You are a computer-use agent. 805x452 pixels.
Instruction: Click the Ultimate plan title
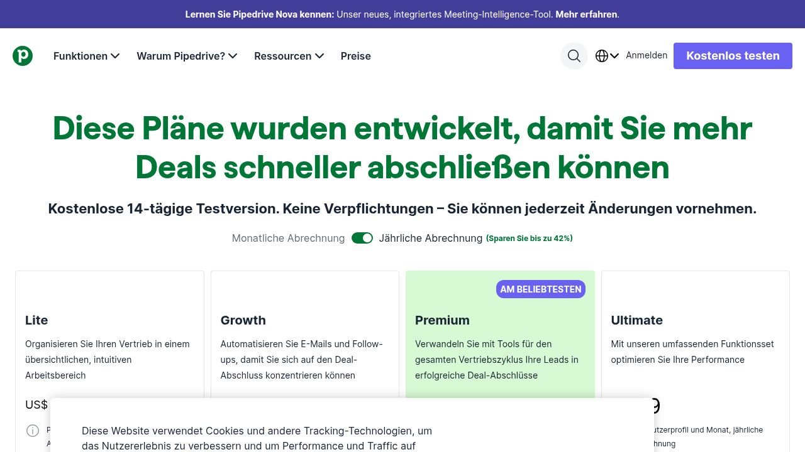(x=637, y=320)
